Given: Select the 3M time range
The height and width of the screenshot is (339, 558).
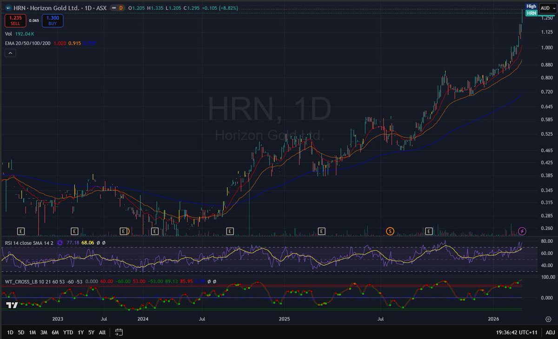Looking at the screenshot, I should (44, 332).
